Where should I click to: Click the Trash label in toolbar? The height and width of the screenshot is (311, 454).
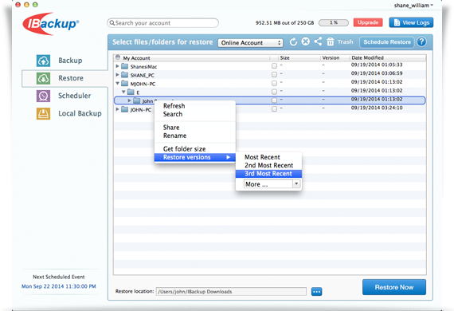(345, 42)
